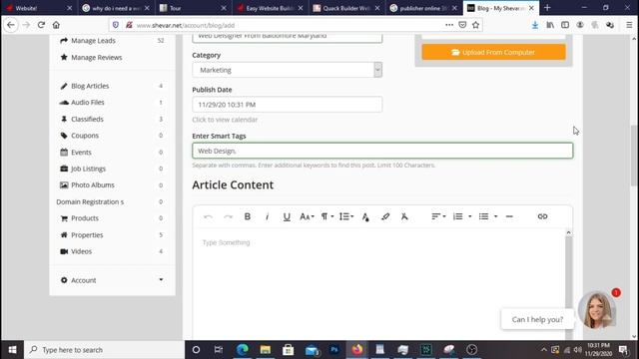Select Photo Albums in sidebar

[92, 185]
